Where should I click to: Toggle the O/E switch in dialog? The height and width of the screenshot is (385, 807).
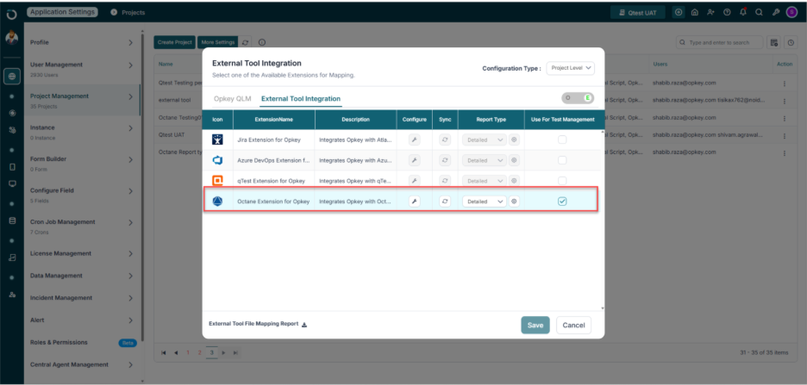coord(578,97)
